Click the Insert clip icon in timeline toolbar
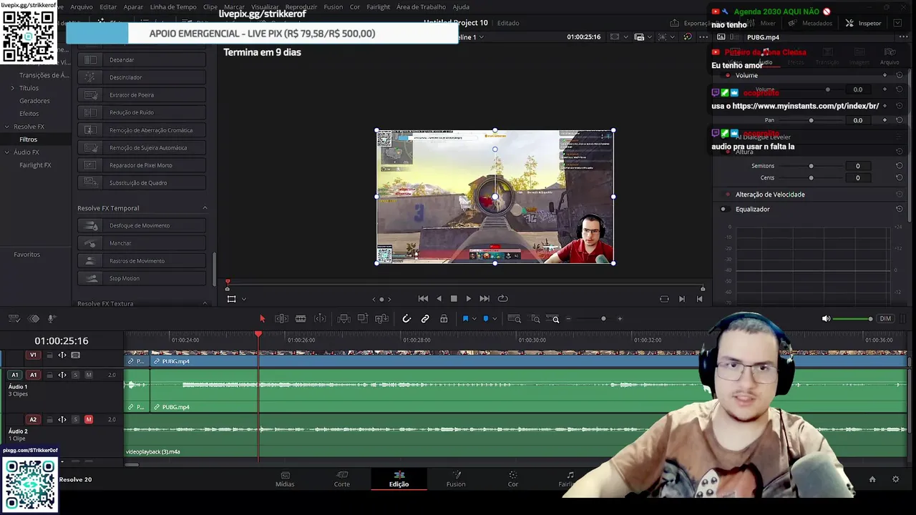The image size is (916, 515). click(x=343, y=319)
